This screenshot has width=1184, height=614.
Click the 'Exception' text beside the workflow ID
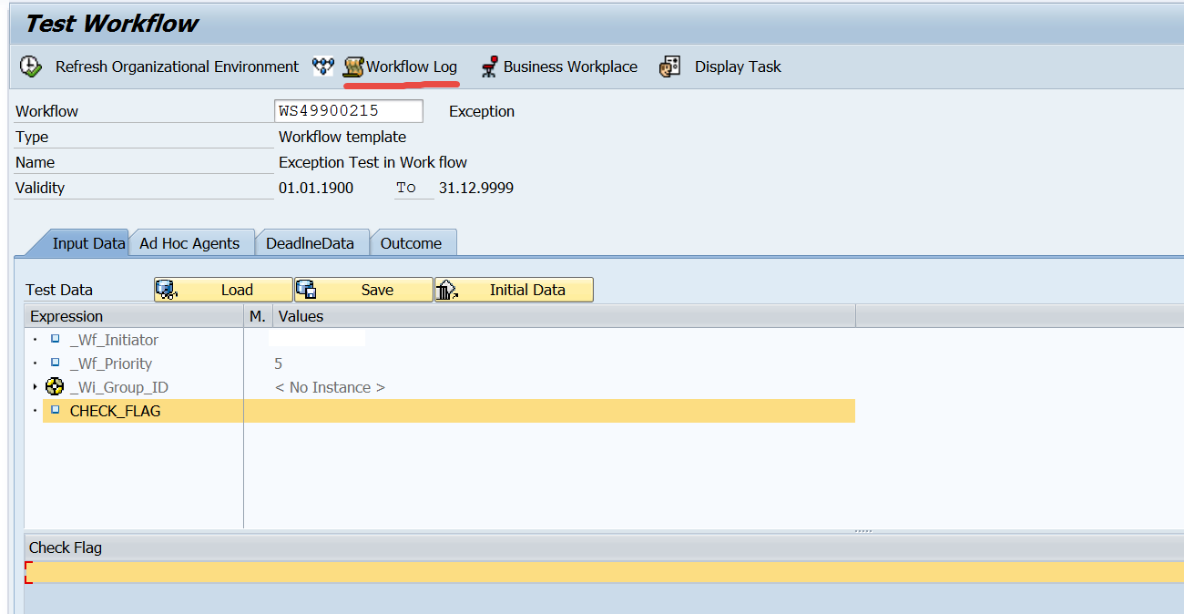click(x=482, y=111)
